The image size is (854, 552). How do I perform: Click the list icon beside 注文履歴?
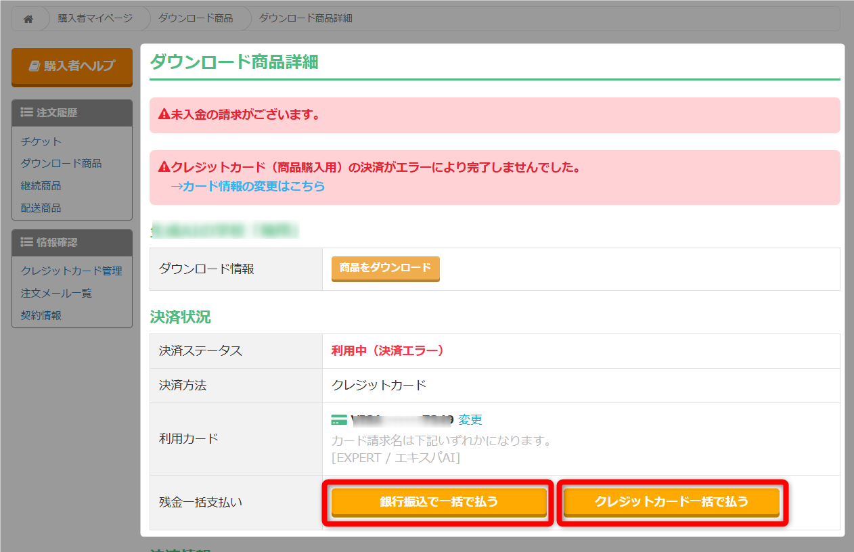[27, 113]
